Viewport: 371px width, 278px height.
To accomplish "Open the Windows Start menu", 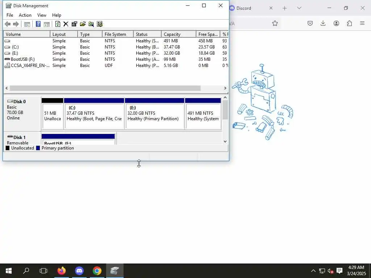I will coord(9,271).
